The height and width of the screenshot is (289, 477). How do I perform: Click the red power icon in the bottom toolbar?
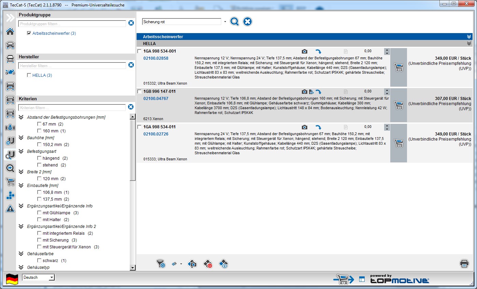(x=208, y=264)
